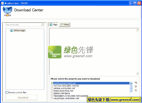142x103 pixels.
Task: Open the Recommended dropdown list
Action: [42, 25]
